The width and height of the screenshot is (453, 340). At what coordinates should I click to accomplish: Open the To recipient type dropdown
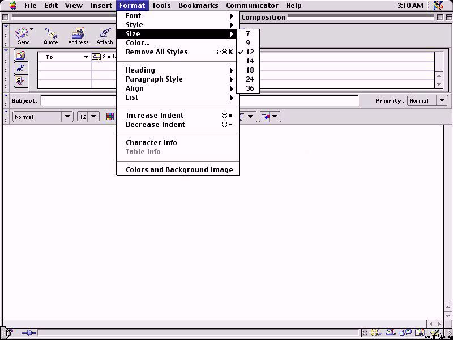tap(86, 57)
